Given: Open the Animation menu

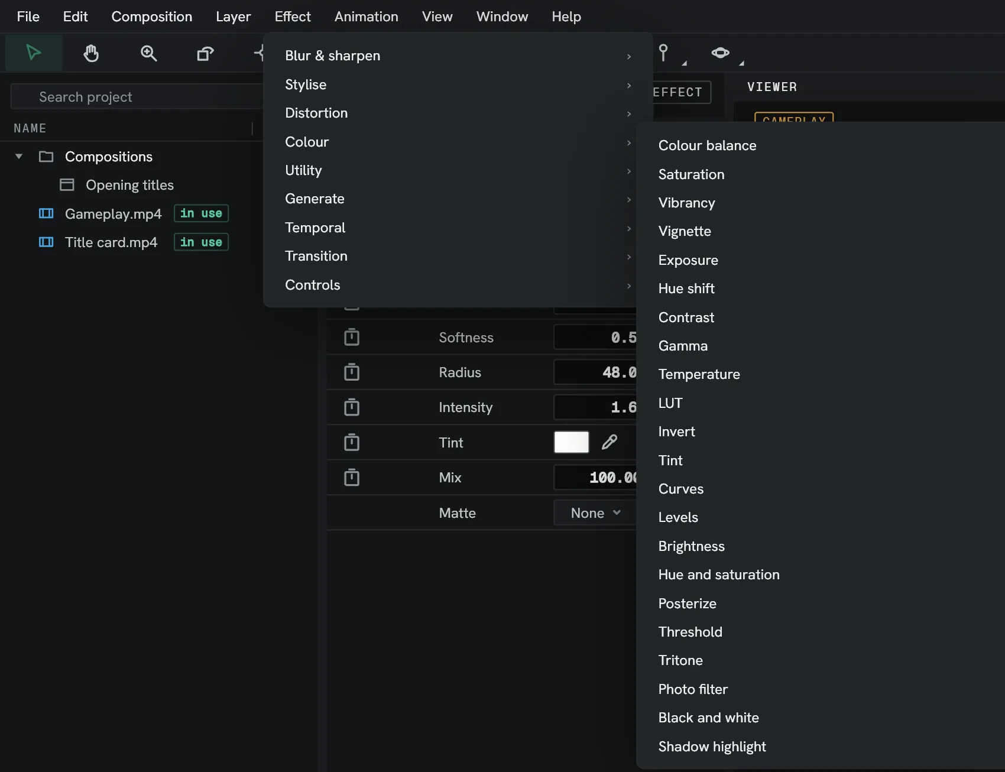Looking at the screenshot, I should coord(367,17).
